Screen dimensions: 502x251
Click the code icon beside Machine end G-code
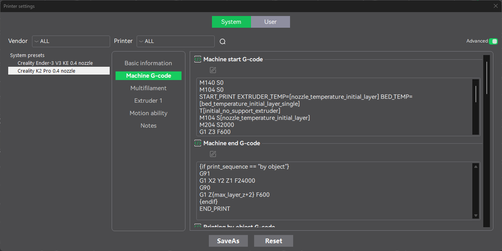pos(198,143)
